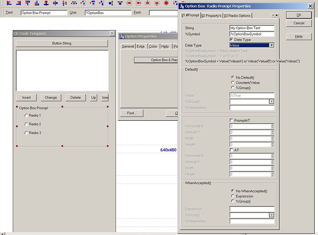Click the Text field Option Box Prompt

pos(44,13)
